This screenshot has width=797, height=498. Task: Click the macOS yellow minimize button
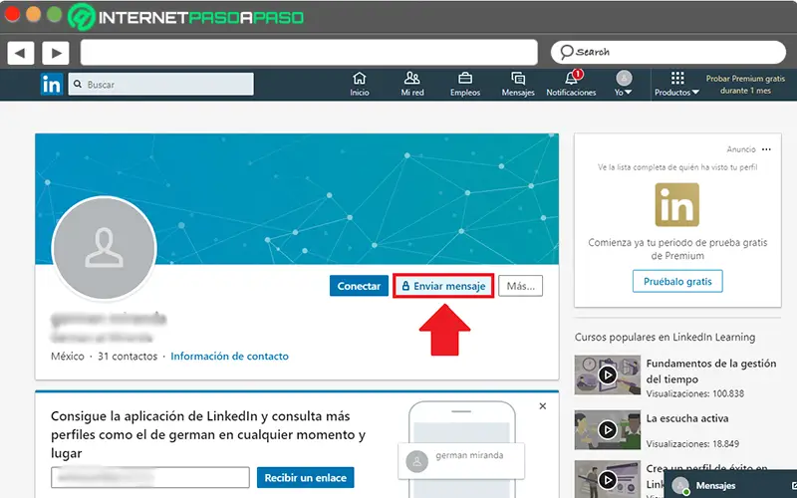point(33,14)
